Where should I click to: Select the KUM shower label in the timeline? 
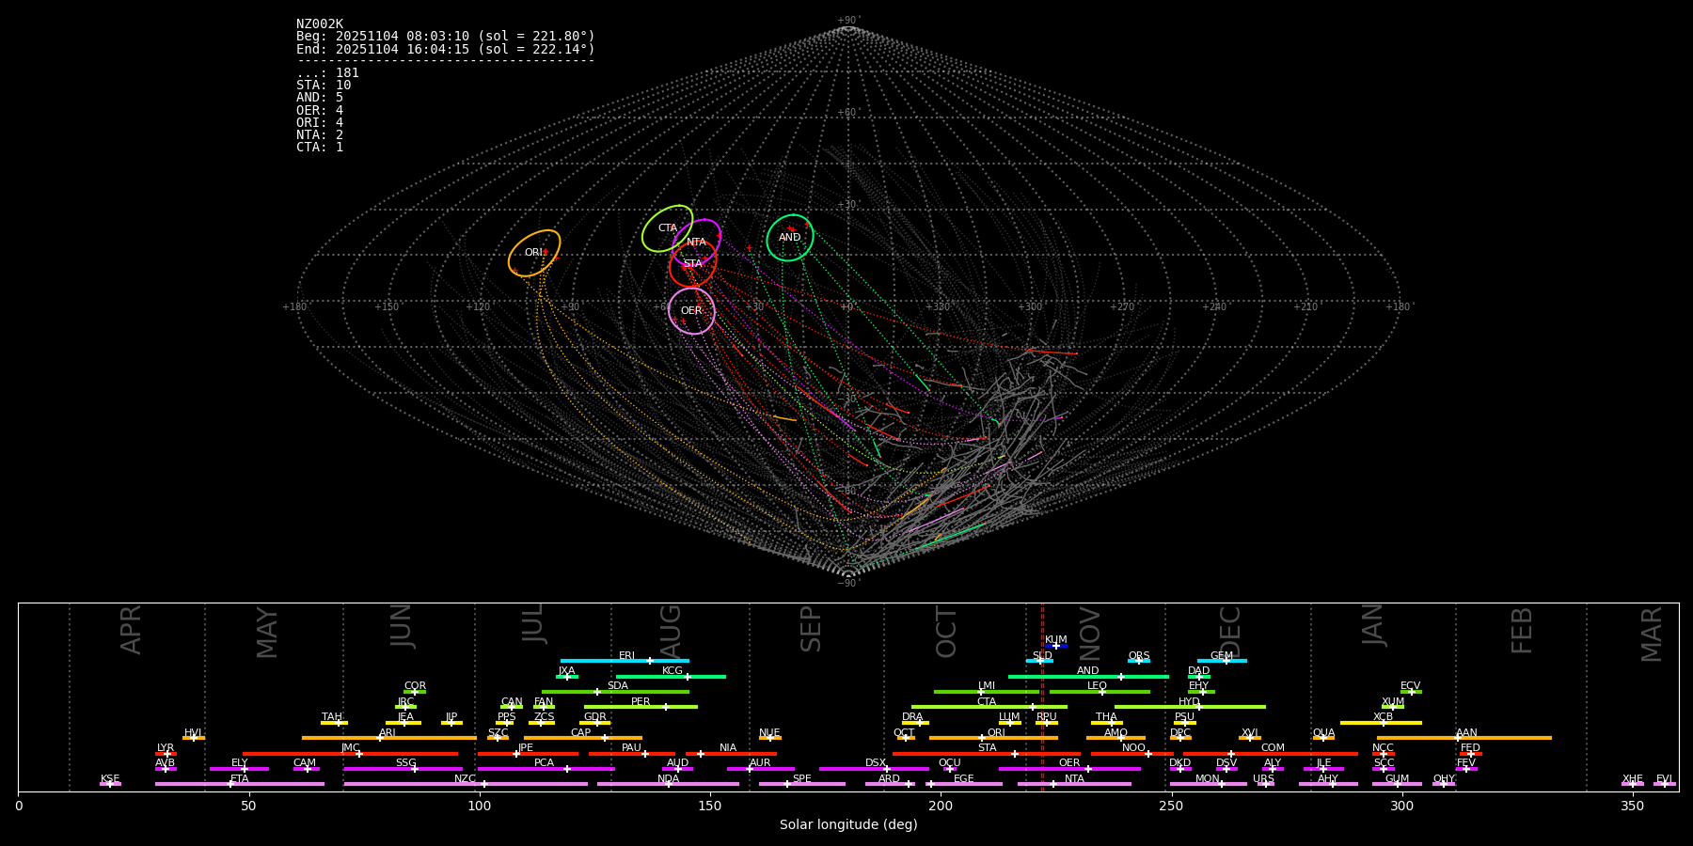pyautogui.click(x=1056, y=640)
